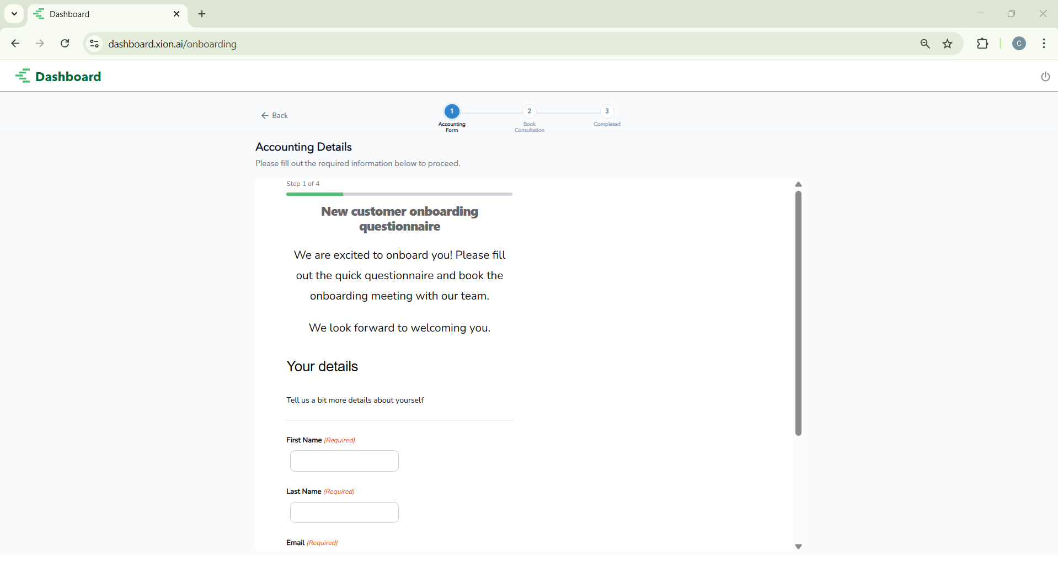
Task: Go back using browser back arrow
Action: [x=15, y=44]
